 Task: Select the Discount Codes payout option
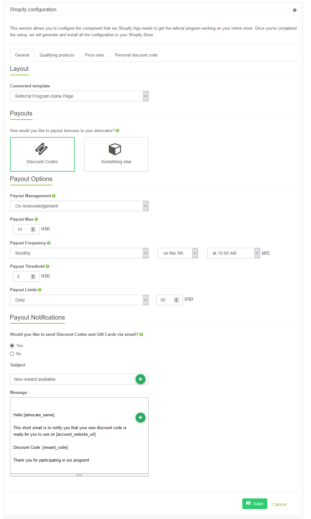(x=42, y=154)
